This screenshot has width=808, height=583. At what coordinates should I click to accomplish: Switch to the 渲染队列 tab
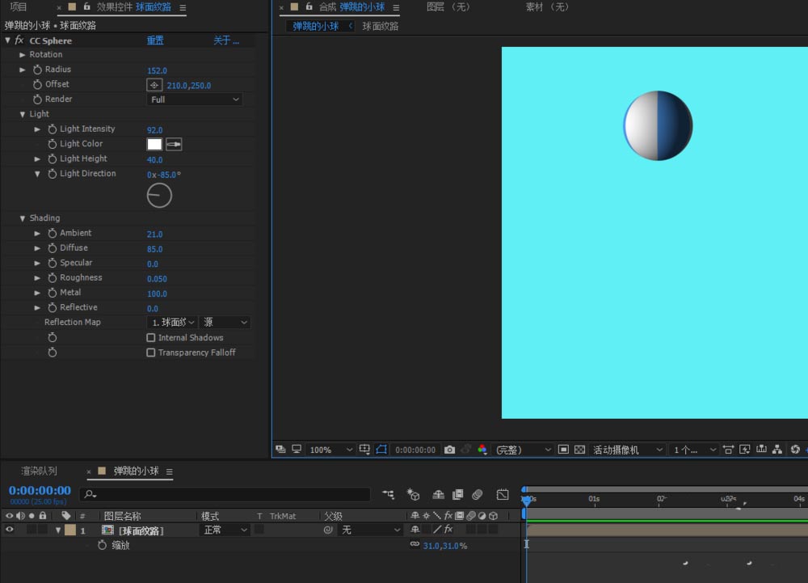pyautogui.click(x=39, y=471)
